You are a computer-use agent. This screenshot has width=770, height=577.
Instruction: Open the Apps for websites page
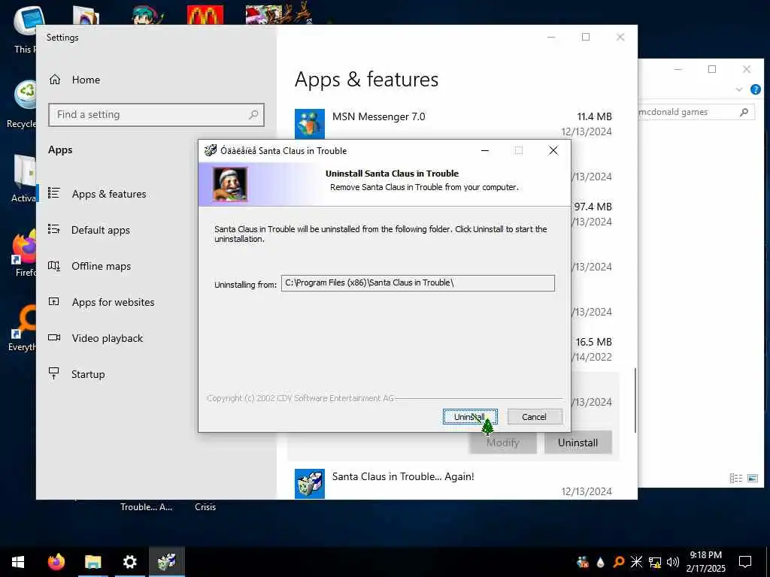[113, 302]
